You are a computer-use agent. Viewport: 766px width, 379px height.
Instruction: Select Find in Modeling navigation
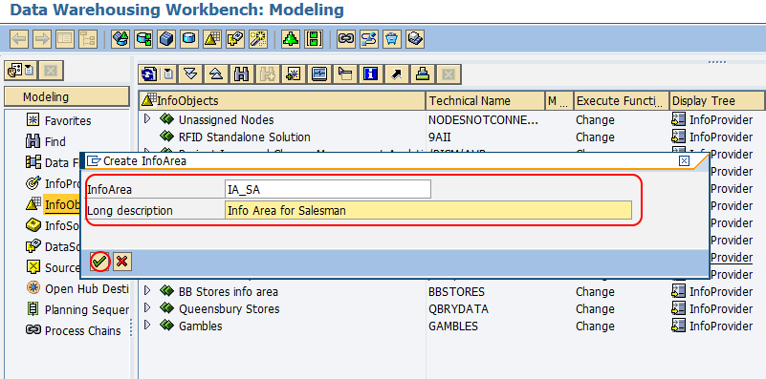coord(55,141)
